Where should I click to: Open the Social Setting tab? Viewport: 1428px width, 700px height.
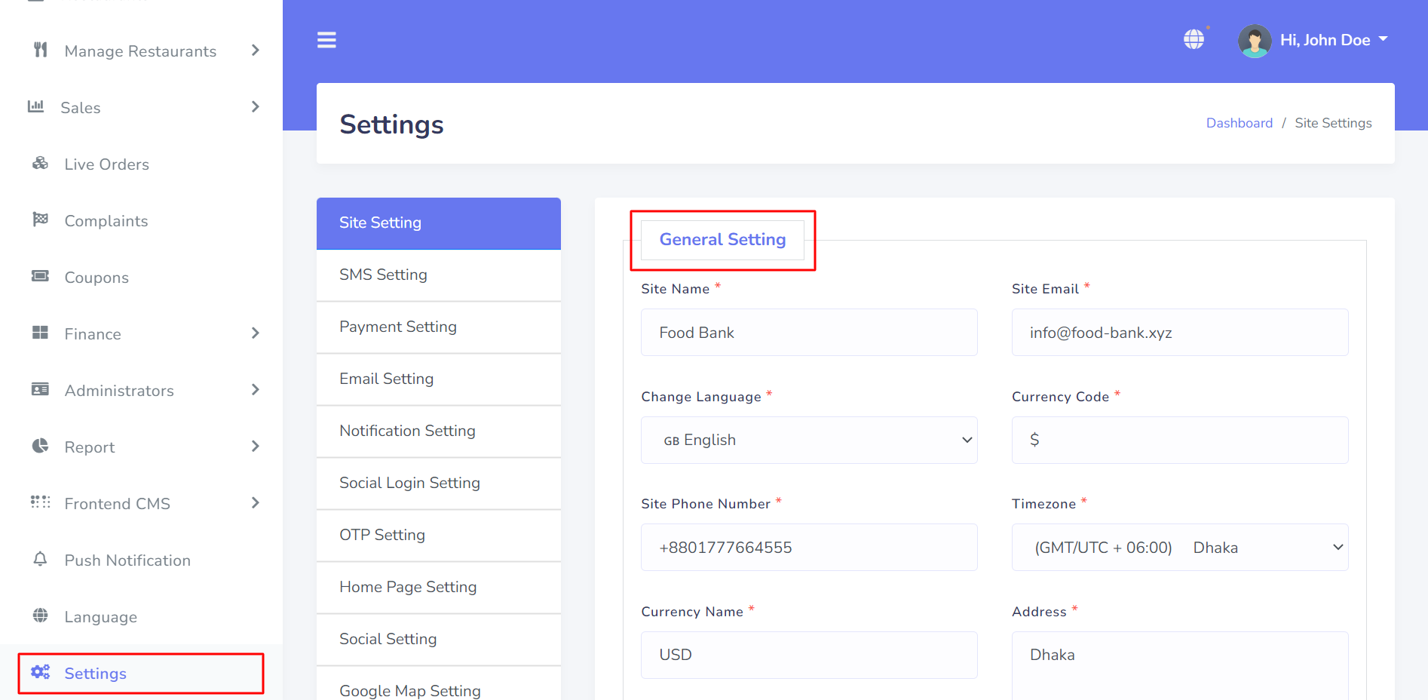(x=439, y=640)
